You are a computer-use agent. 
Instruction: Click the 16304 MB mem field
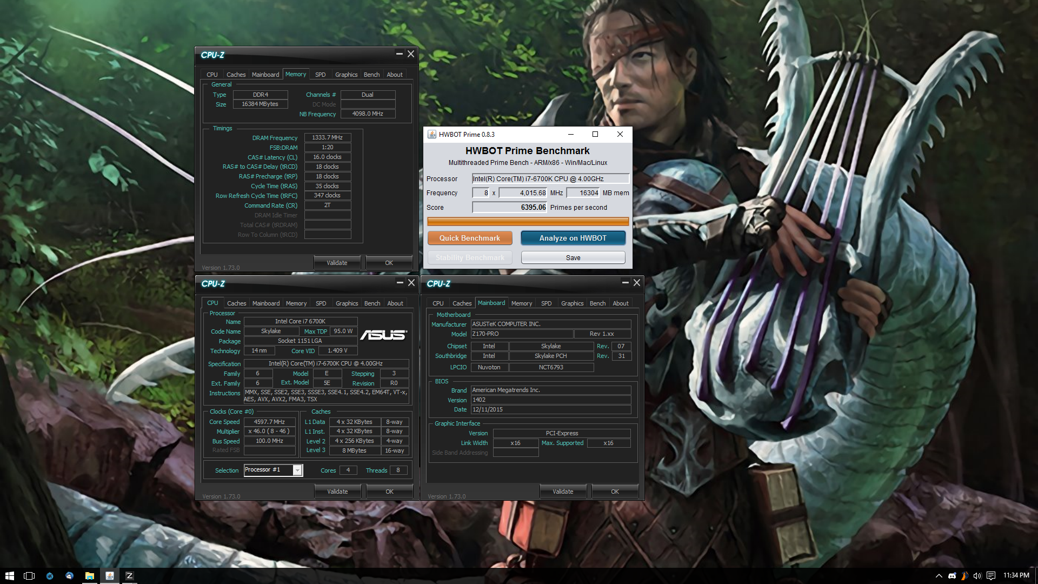tap(583, 193)
